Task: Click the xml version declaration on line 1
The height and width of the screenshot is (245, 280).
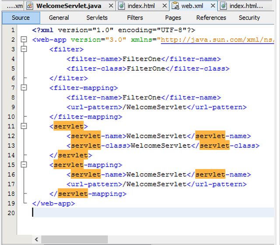Action: (x=114, y=30)
